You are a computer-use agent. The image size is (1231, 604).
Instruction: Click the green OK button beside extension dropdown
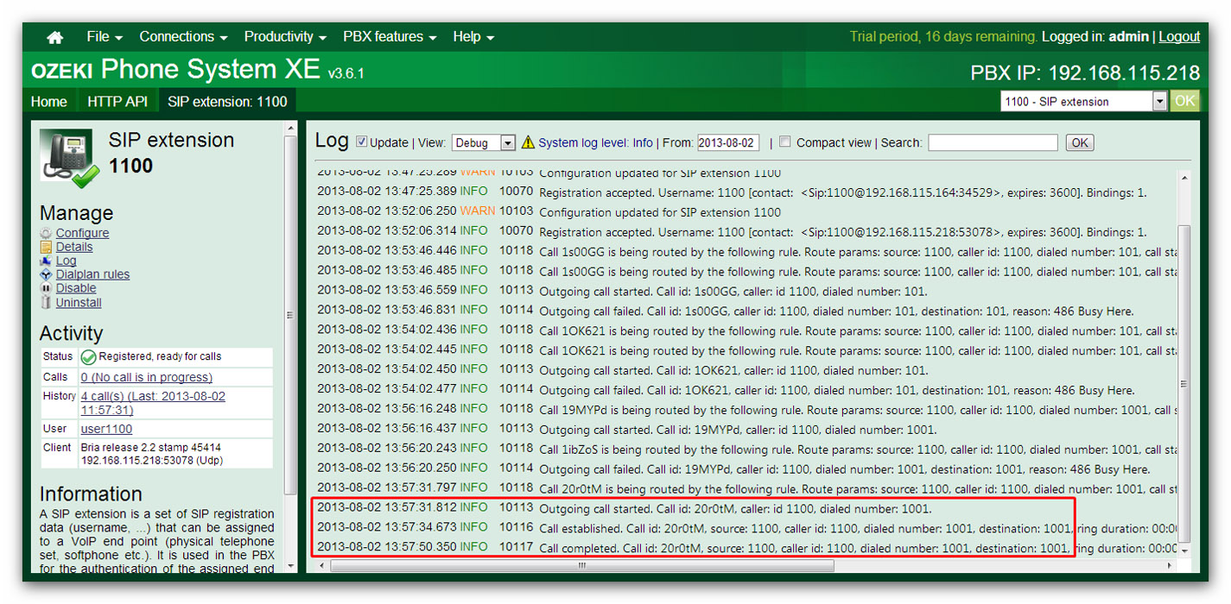click(x=1185, y=101)
